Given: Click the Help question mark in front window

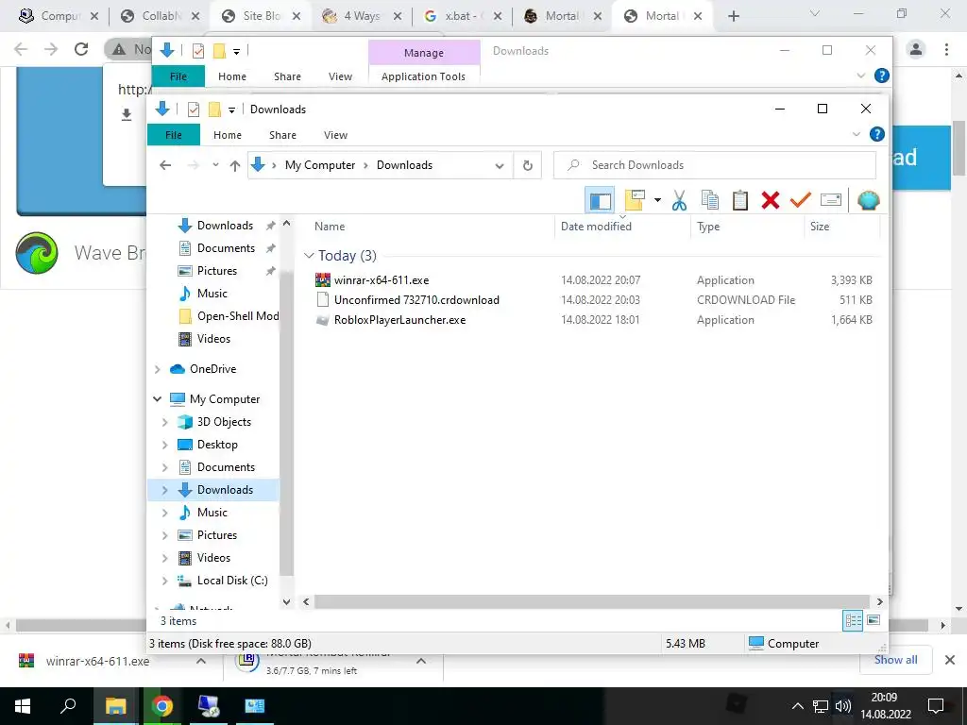Looking at the screenshot, I should [876, 134].
